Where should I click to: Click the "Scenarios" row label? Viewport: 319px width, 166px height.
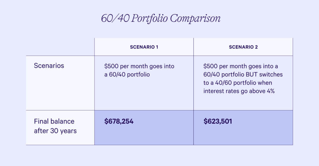point(49,66)
